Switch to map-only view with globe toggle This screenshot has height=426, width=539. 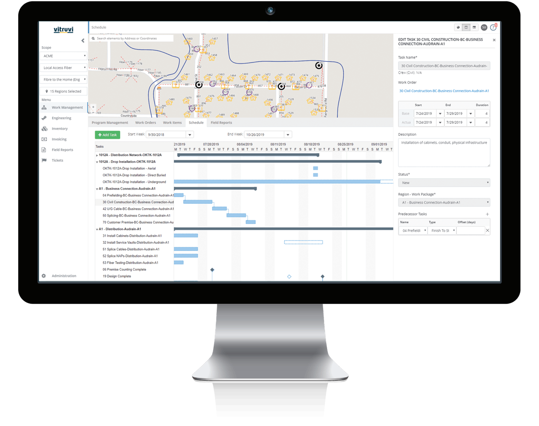pos(458,27)
